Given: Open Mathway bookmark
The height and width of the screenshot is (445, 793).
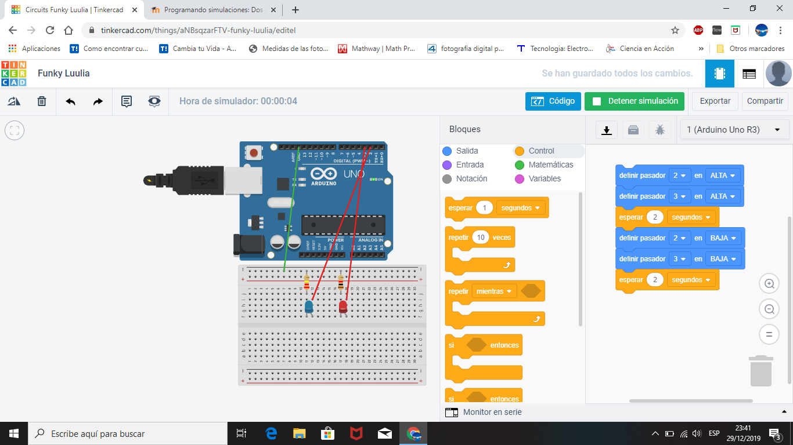Looking at the screenshot, I should pos(377,49).
